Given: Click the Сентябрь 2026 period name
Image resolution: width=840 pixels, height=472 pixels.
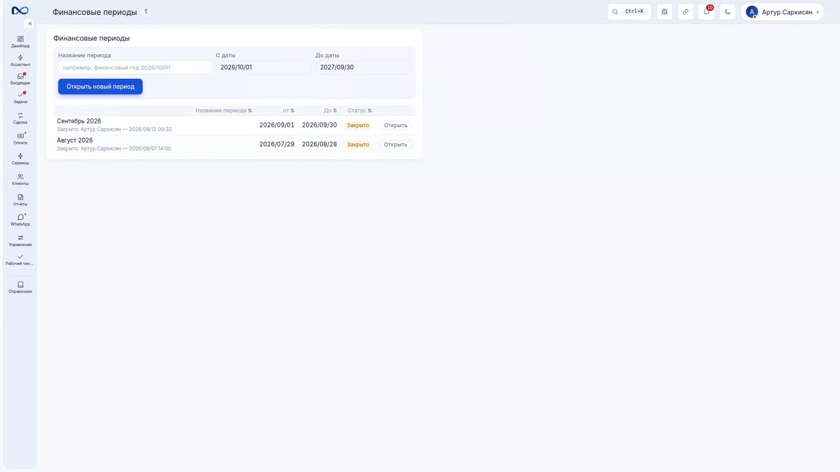Looking at the screenshot, I should (x=79, y=121).
